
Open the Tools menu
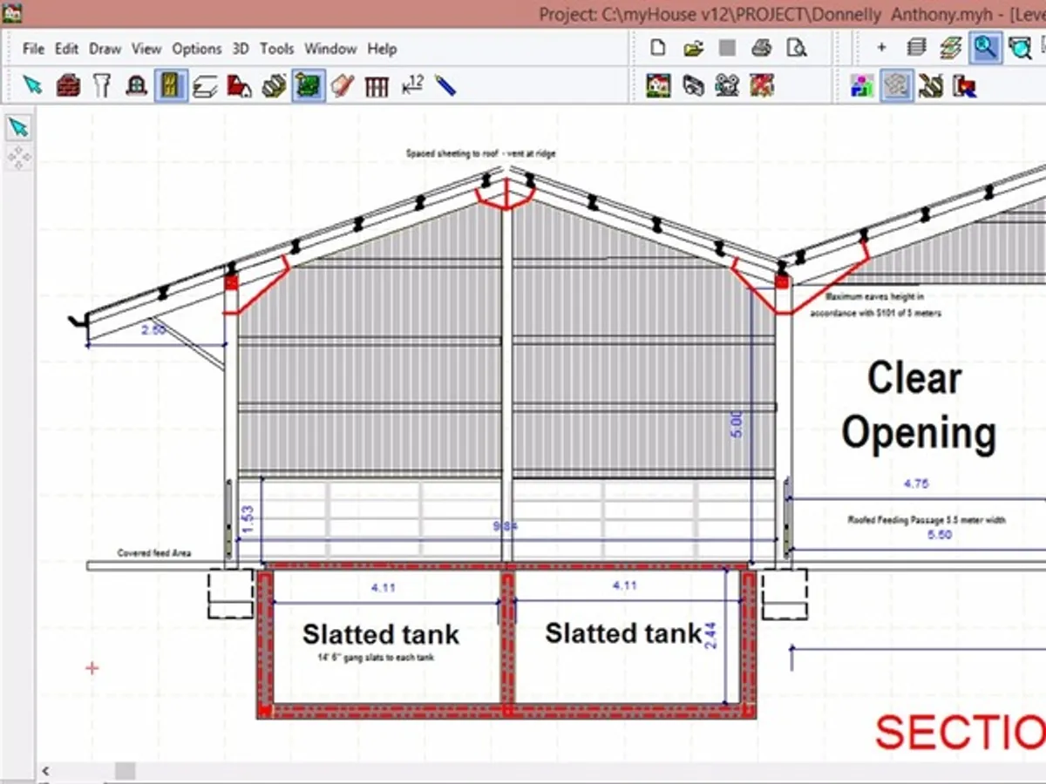[x=276, y=49]
